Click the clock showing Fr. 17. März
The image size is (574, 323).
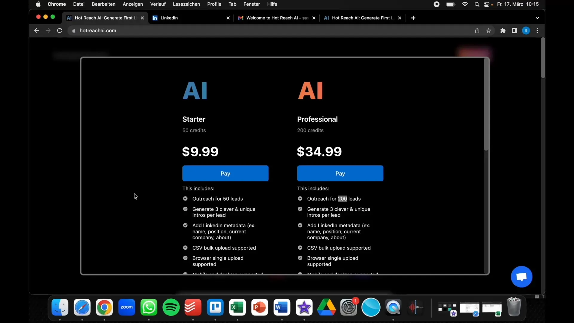point(518,4)
